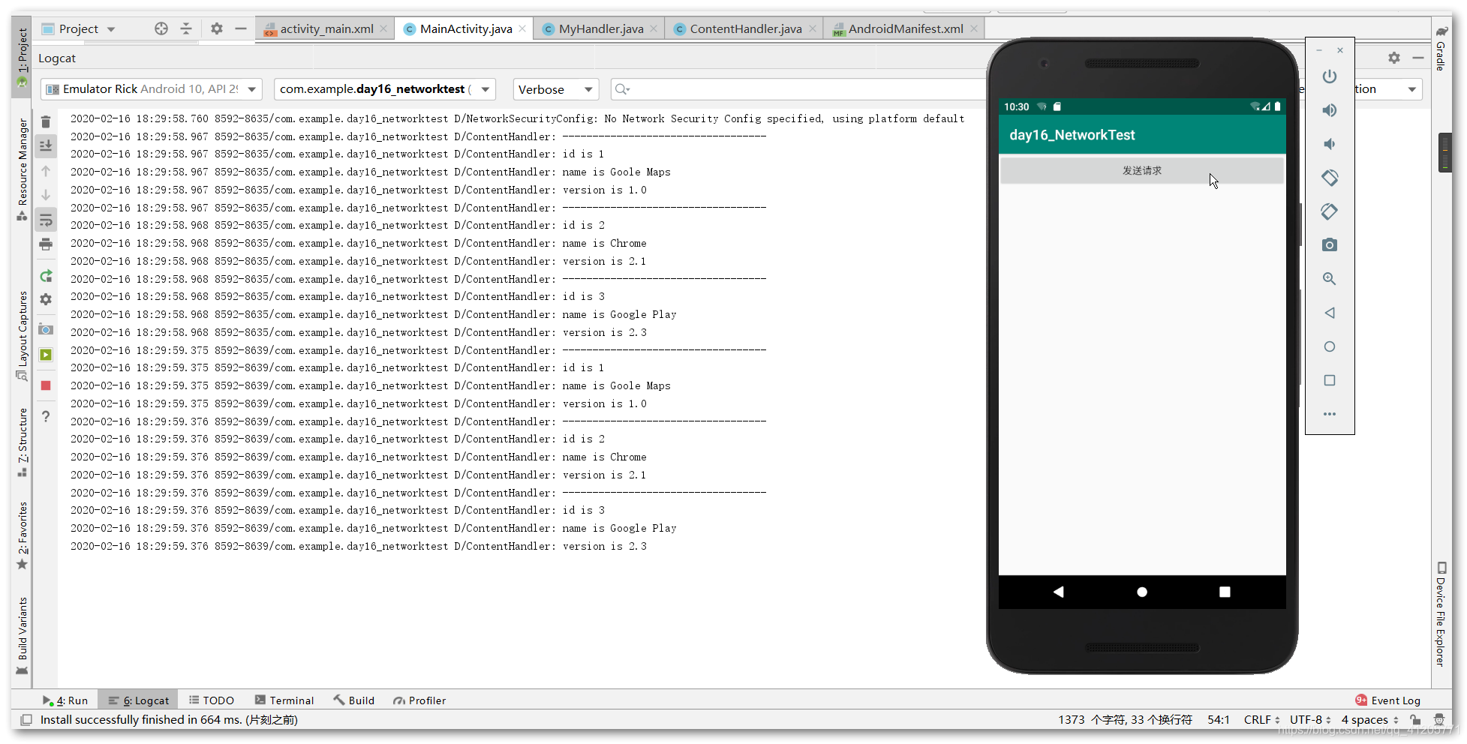Close the activity_main.xml tab
Screen dimensions: 1467x744
(383, 28)
